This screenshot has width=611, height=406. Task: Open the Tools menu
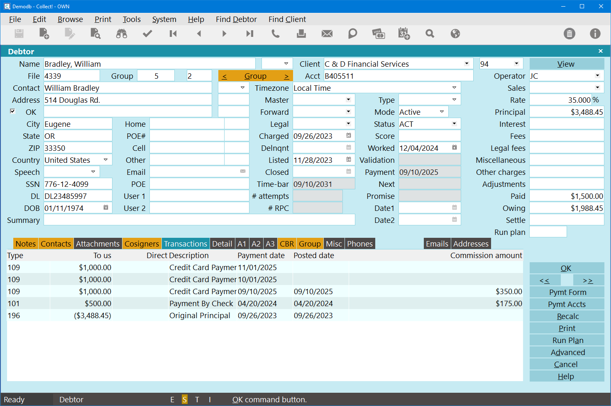click(x=132, y=19)
